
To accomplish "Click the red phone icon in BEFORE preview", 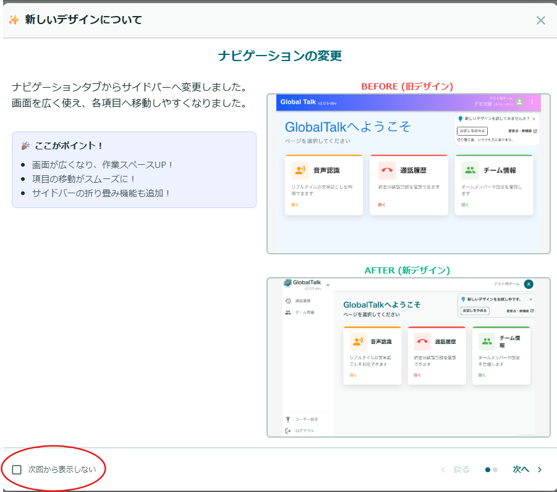I will click(x=387, y=170).
